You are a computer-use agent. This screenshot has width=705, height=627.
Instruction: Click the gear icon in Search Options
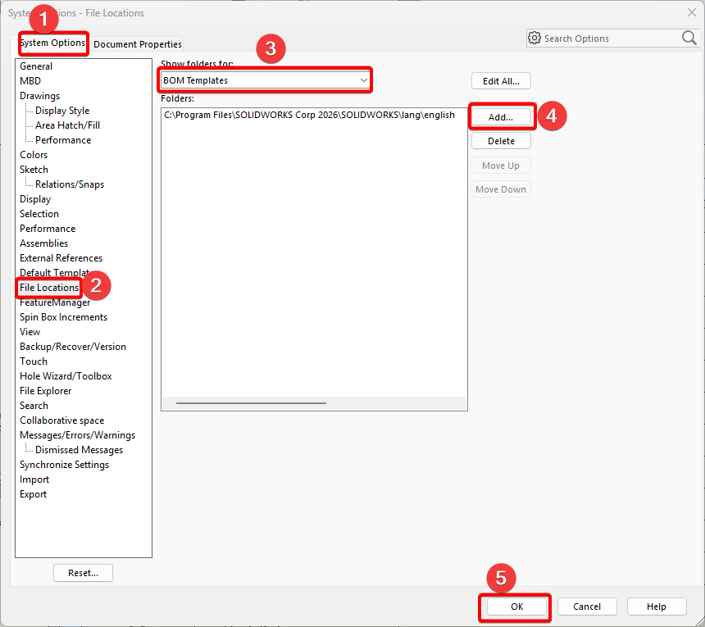[x=534, y=39]
